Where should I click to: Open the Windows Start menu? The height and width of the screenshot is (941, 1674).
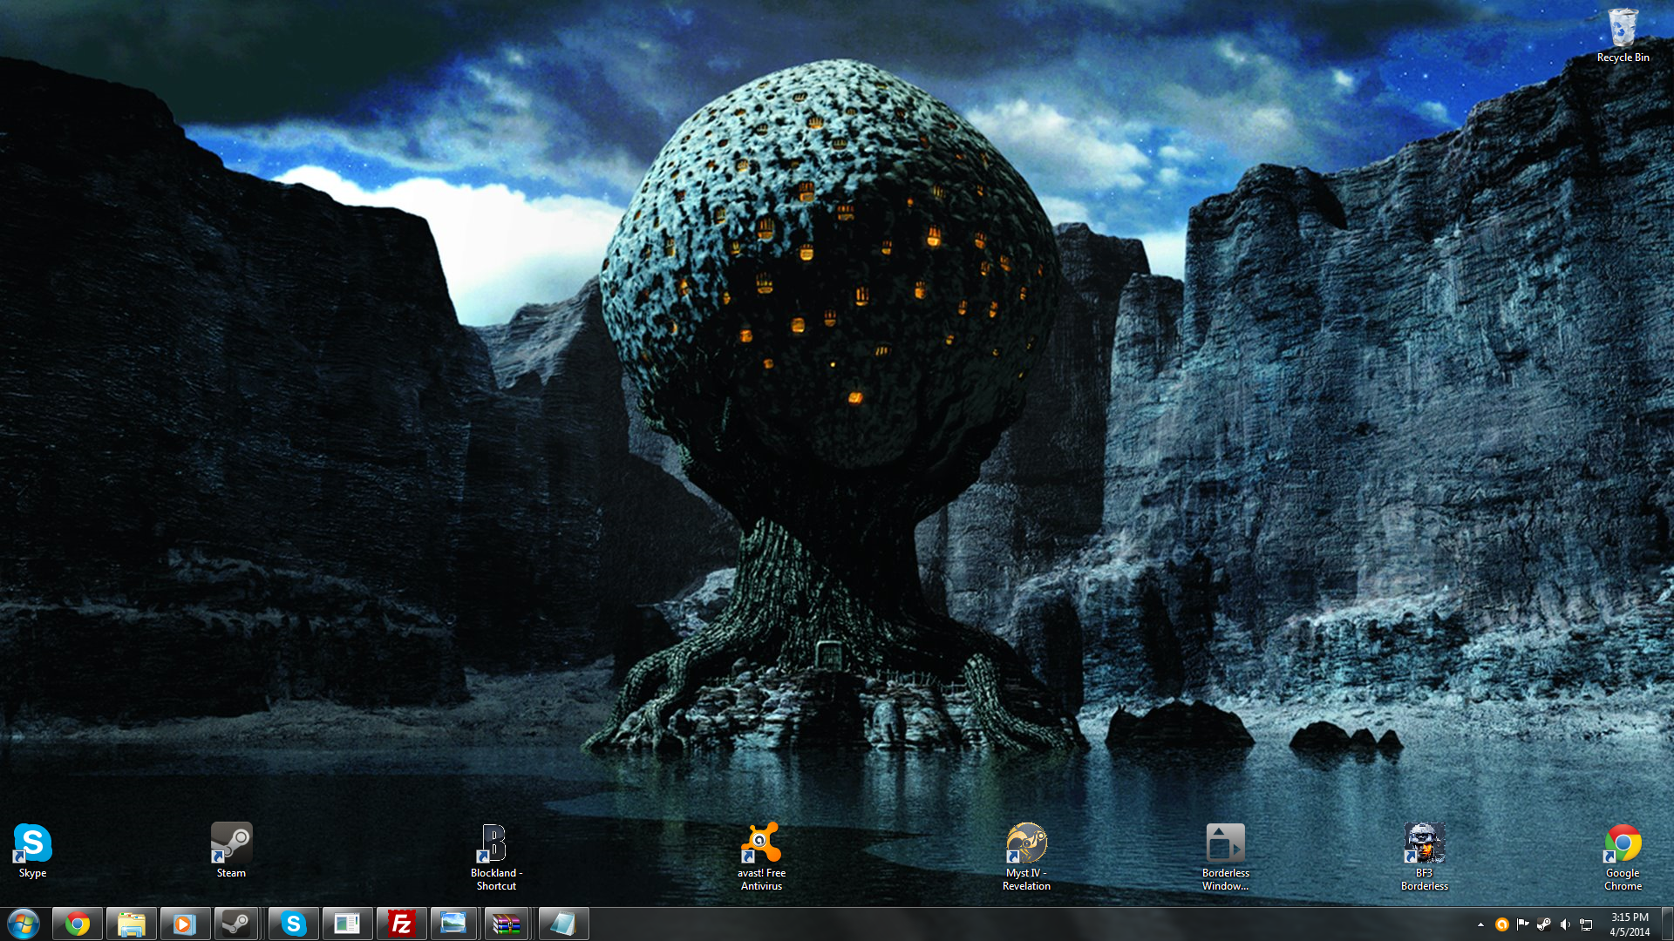[x=24, y=924]
